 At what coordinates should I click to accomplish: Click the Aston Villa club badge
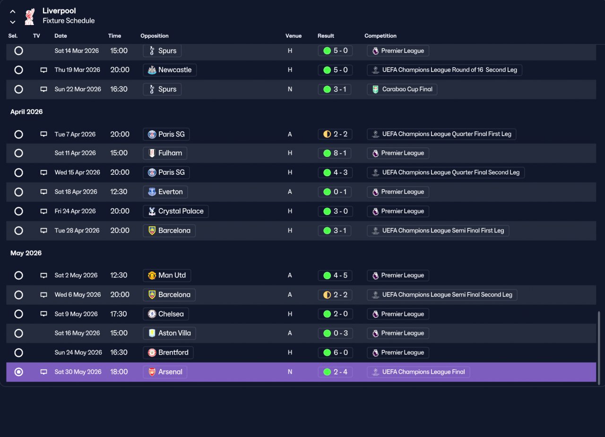click(x=152, y=333)
